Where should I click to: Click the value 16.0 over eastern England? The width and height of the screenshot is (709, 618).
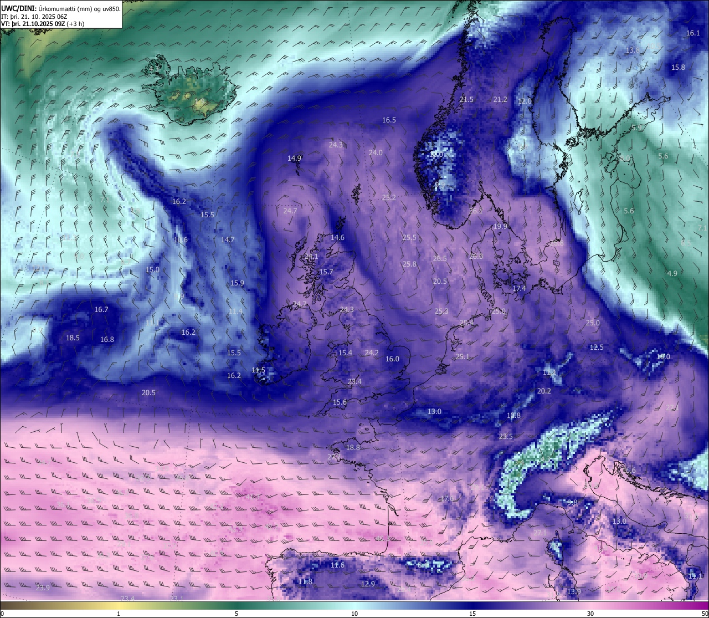pos(392,359)
